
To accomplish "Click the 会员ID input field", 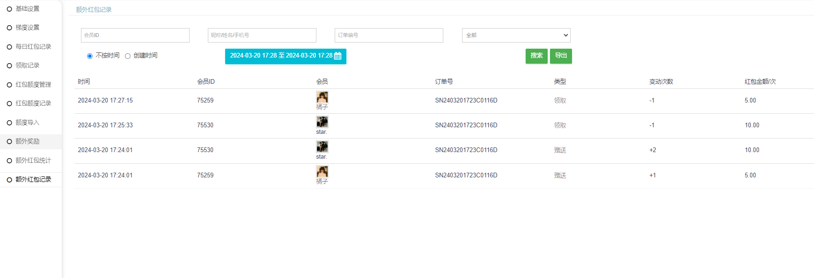I will tap(135, 36).
